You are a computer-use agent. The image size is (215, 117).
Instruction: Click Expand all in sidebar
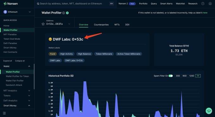pos(8,61)
